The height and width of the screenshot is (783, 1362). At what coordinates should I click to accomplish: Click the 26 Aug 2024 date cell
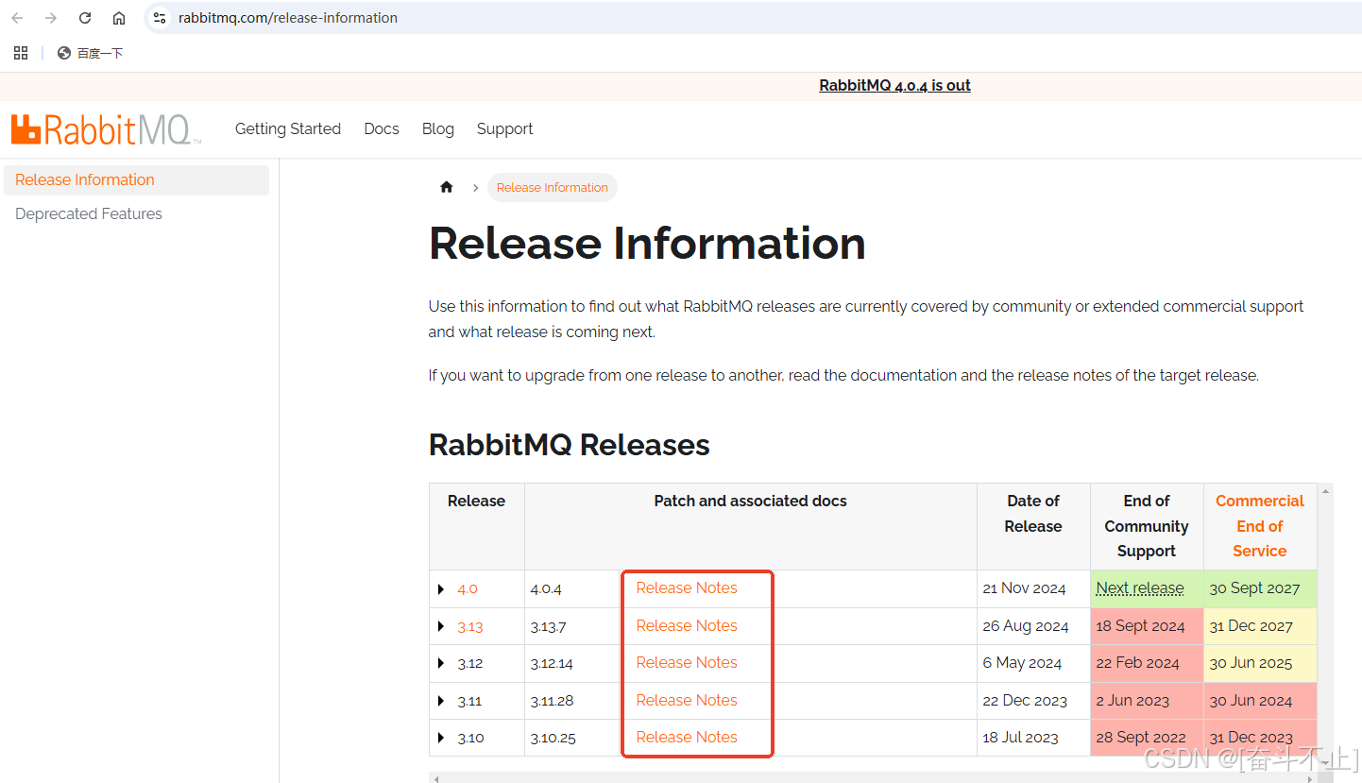[x=1033, y=626]
